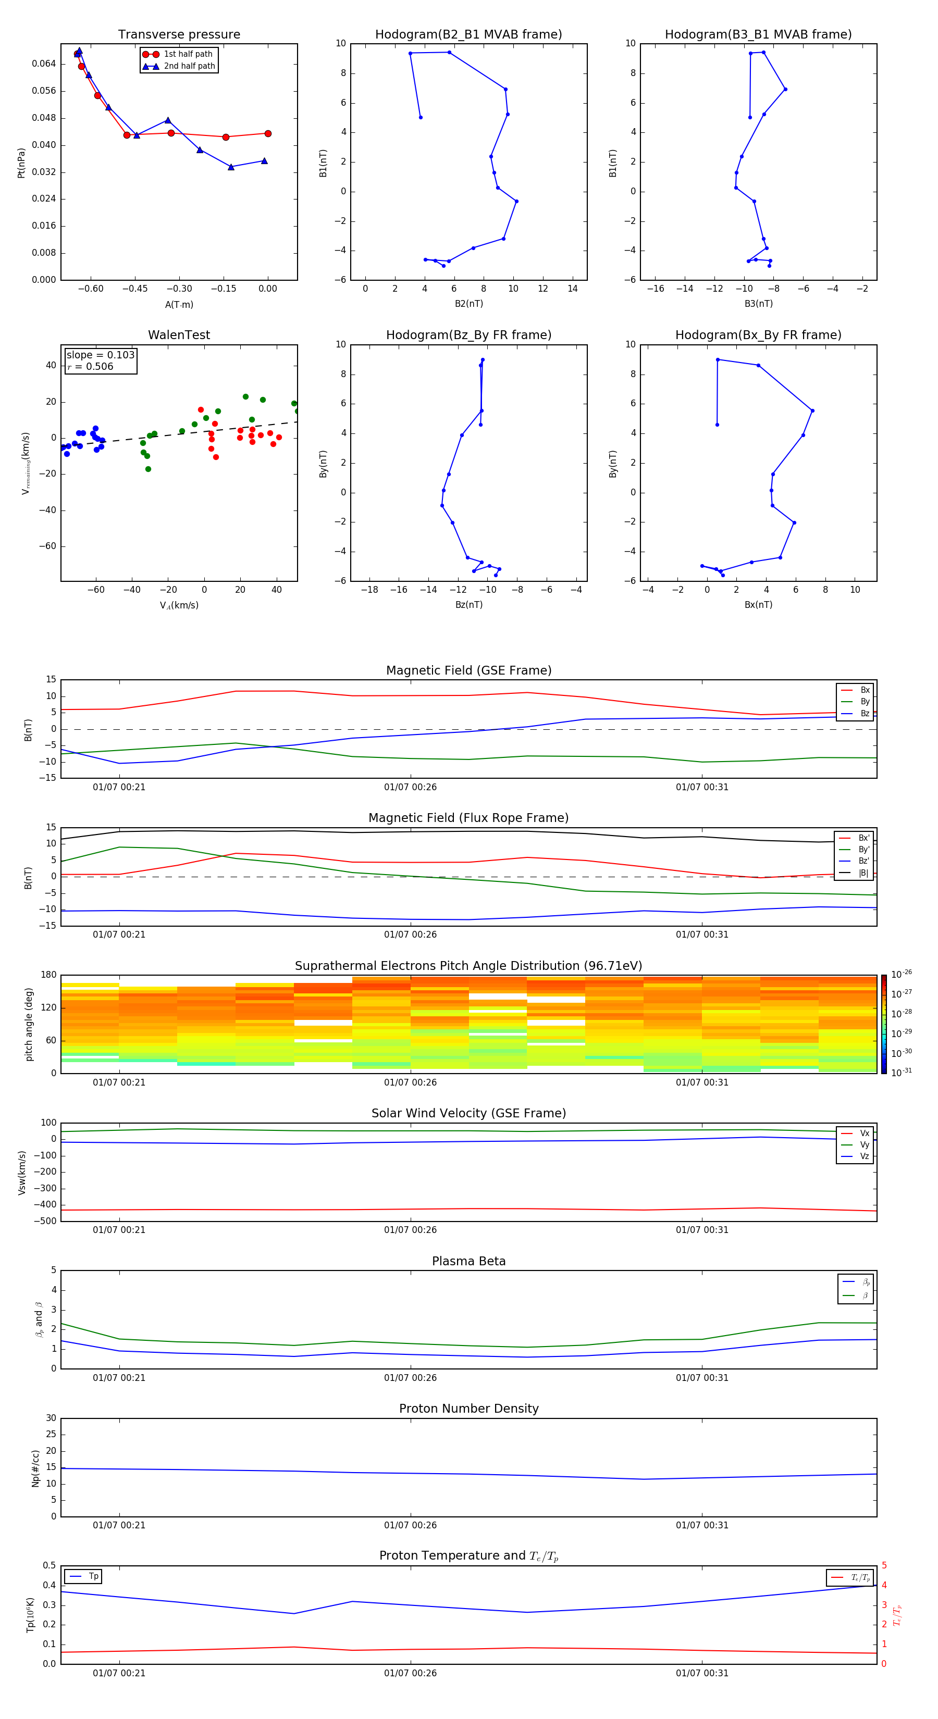This screenshot has height=1719, width=938.
Task: Click the 10^-31 colorbar tick label
Action: coord(902,1073)
